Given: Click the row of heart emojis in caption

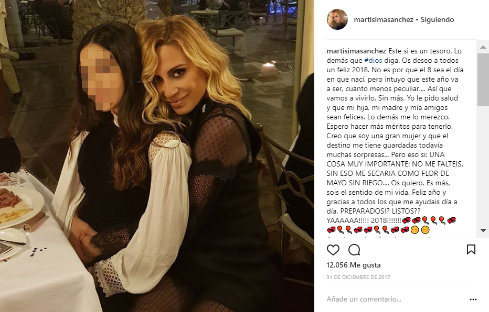Looking at the screenshot, I should (378, 230).
